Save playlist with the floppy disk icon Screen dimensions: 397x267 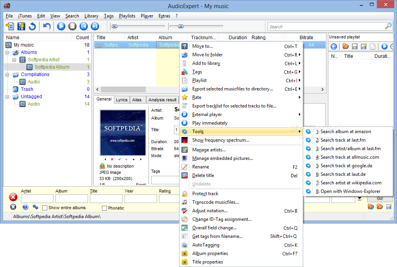[x=355, y=46]
